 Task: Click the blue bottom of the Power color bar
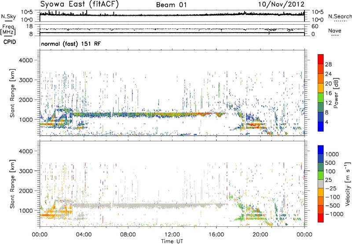(321, 126)
